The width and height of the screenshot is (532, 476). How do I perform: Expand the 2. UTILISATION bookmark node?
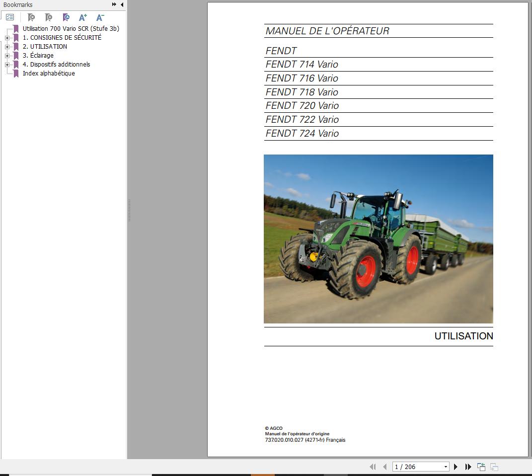7,47
